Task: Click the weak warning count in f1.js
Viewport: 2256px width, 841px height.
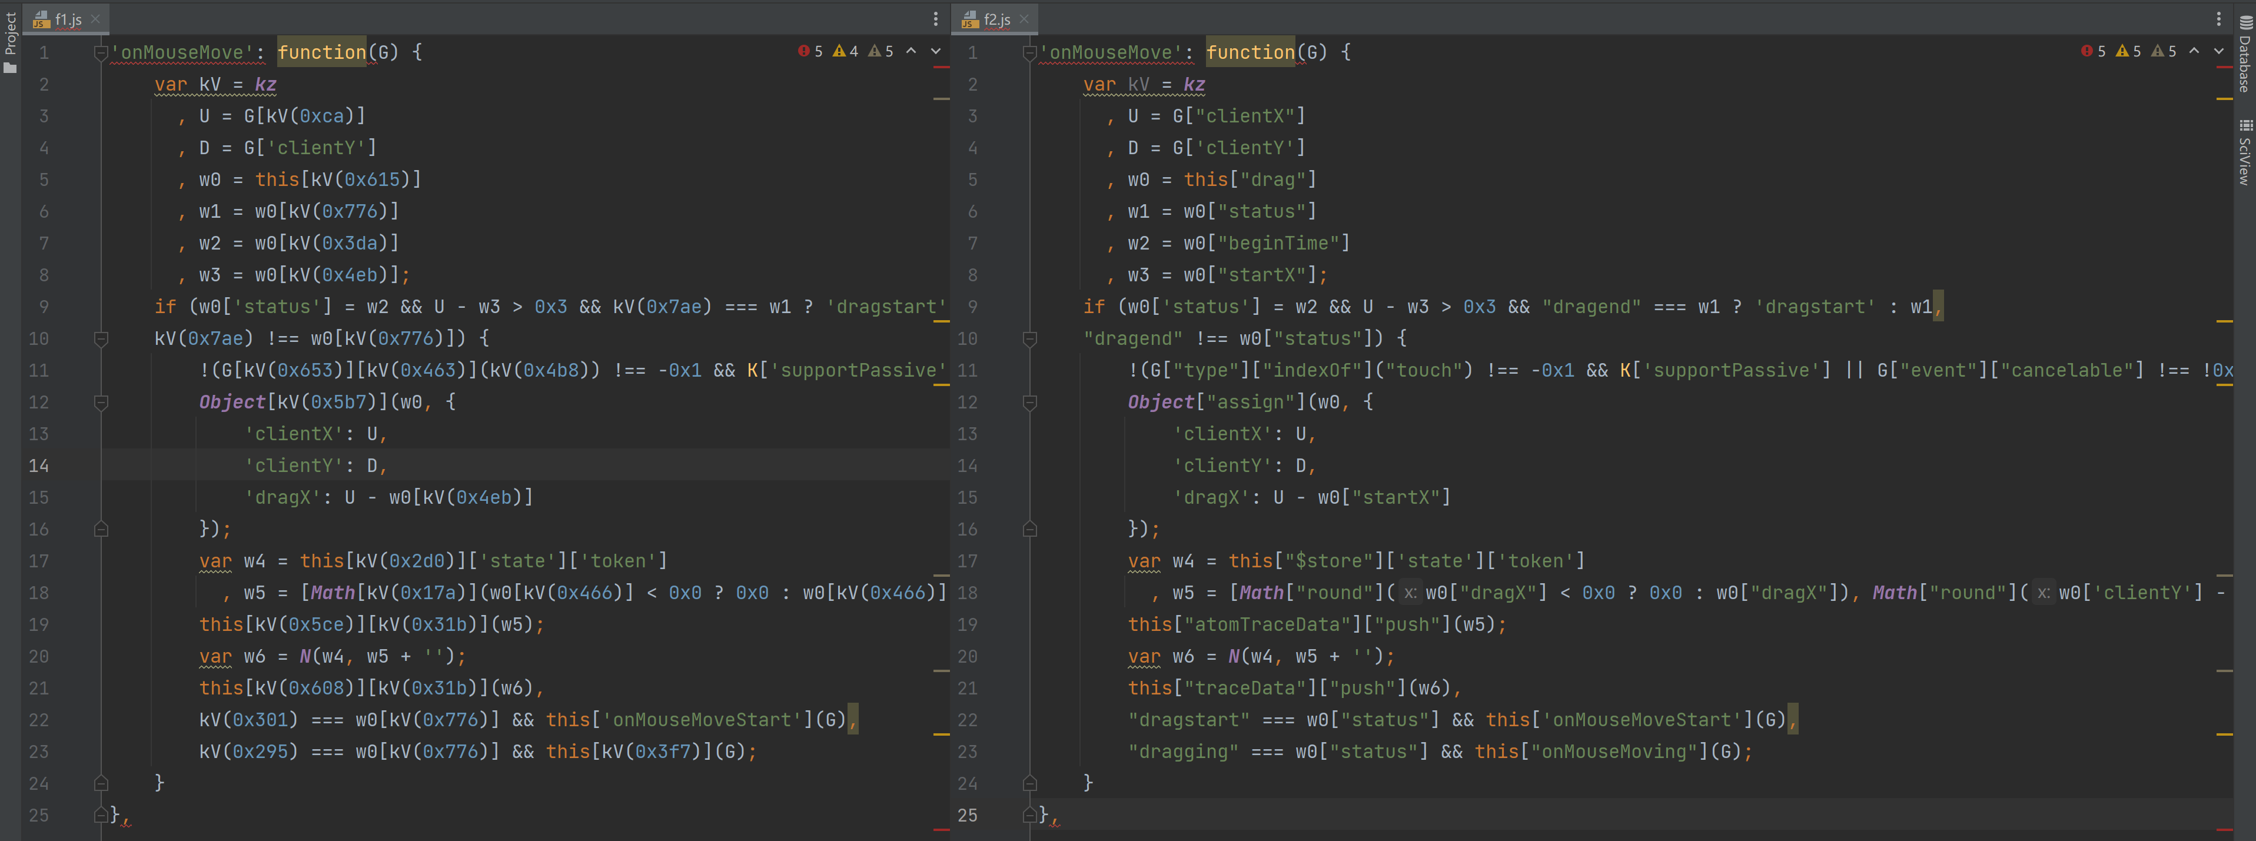Action: point(881,52)
